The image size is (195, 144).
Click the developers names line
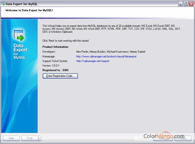[111, 52]
